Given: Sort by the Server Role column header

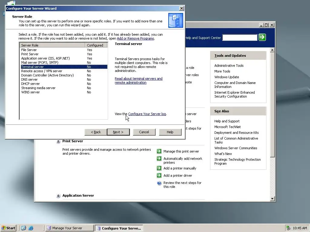Looking at the screenshot, I should tap(52, 45).
